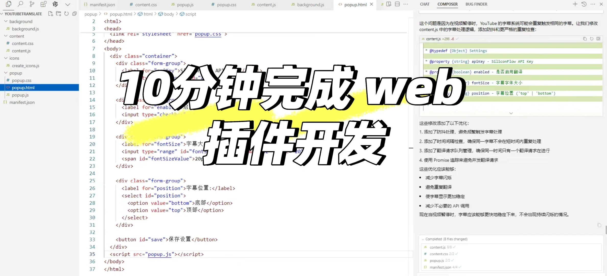
Task: Open the BUG FINDER tab
Action: click(x=476, y=4)
